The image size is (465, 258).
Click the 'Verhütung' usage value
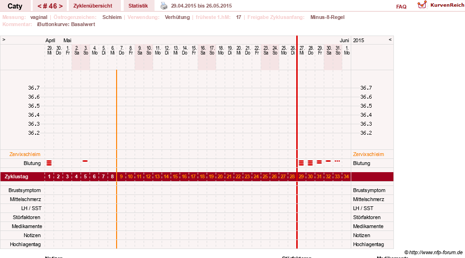pos(177,17)
